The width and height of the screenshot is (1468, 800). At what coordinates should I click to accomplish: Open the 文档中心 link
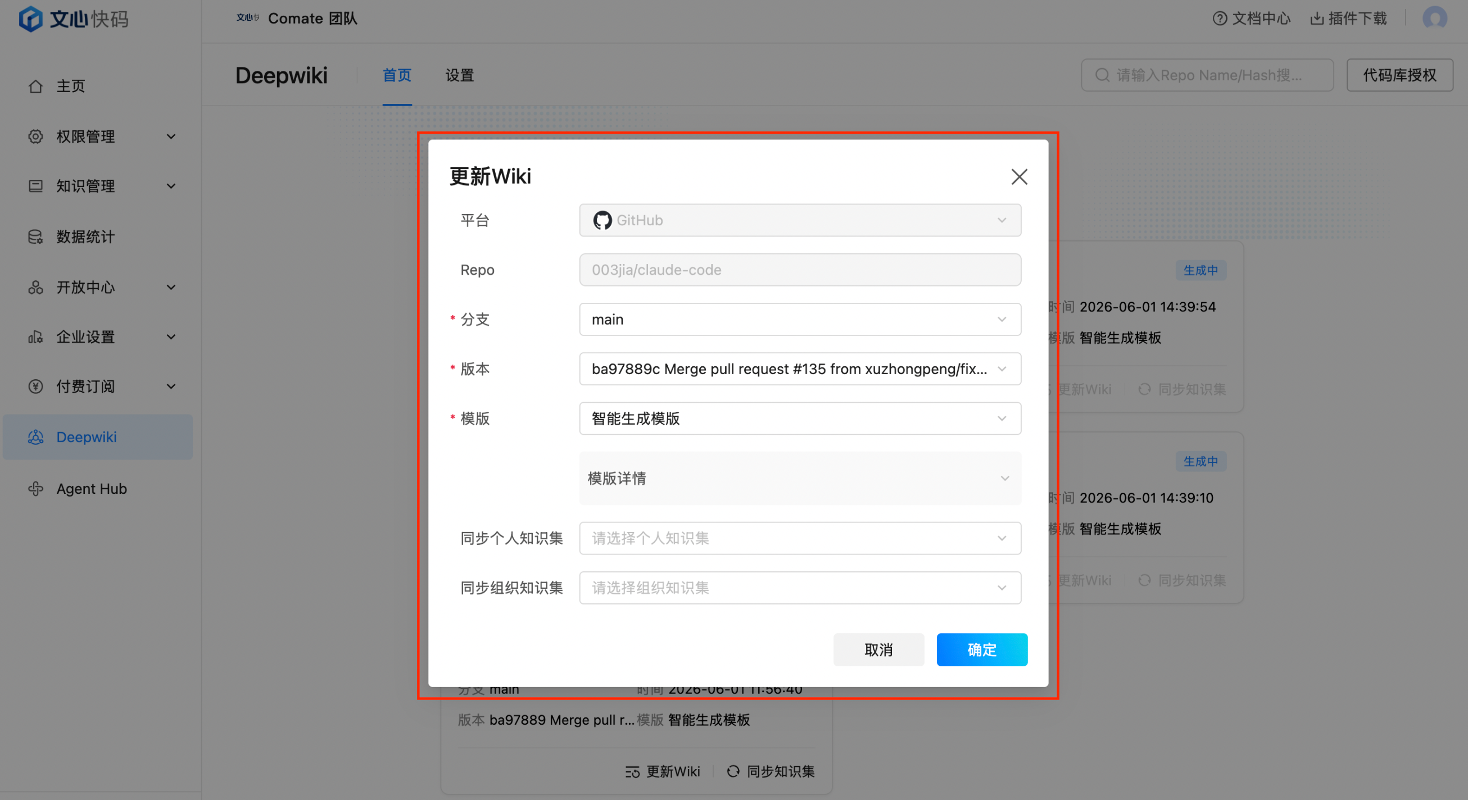(1252, 19)
